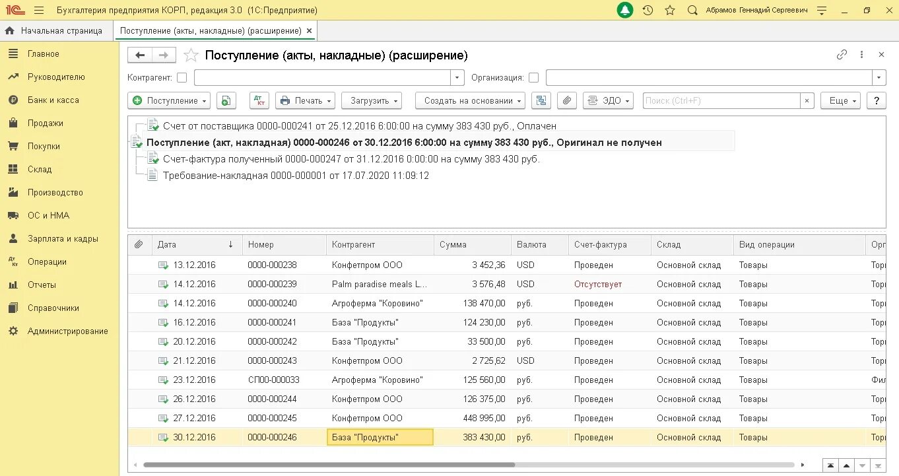This screenshot has width=899, height=476.
Task: Click the paperclip column header icon
Action: click(x=139, y=244)
